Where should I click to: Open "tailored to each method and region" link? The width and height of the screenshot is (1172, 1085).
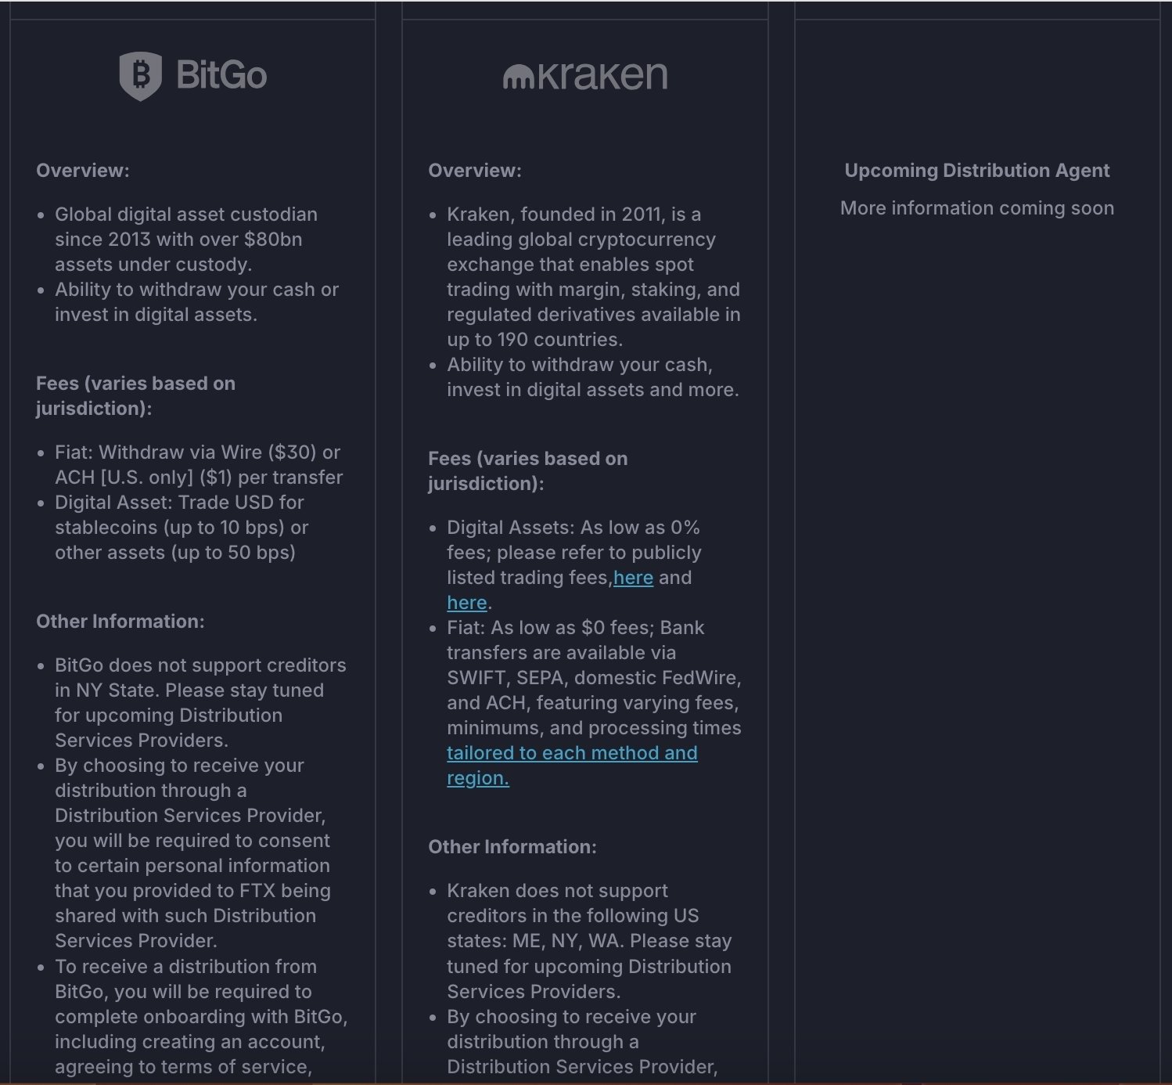click(x=571, y=753)
